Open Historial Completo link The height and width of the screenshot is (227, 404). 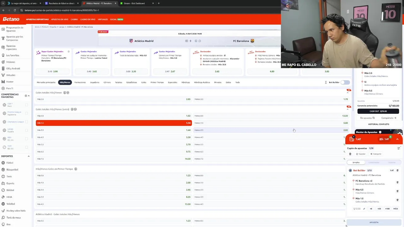(378, 124)
